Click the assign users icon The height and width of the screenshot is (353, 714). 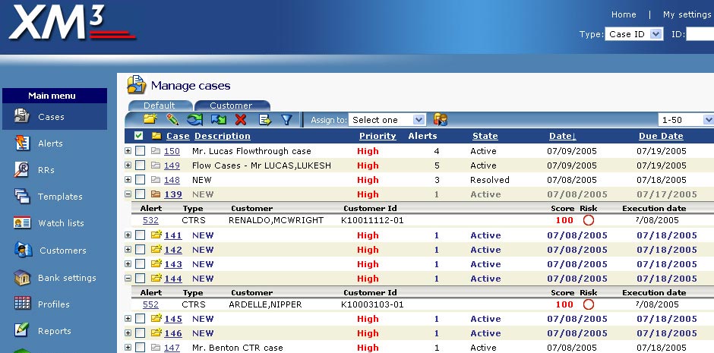point(441,120)
